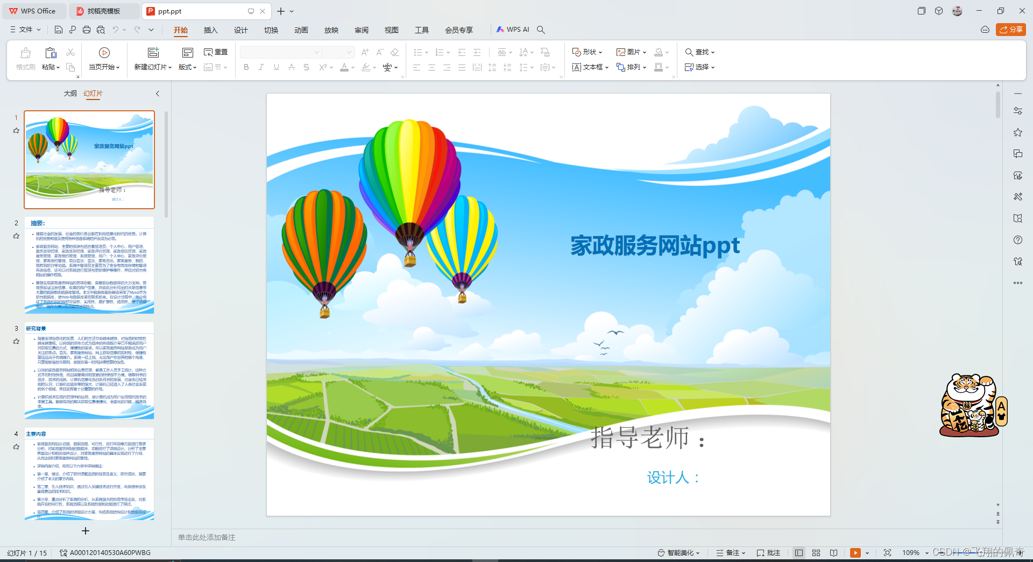Click the Increase Font Size icon
1033x562 pixels.
365,52
